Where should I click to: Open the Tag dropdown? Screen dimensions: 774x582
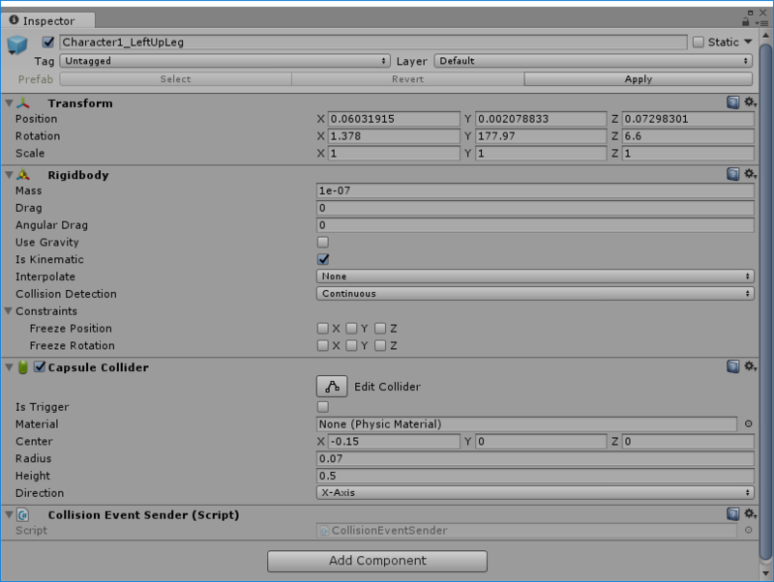tap(225, 61)
